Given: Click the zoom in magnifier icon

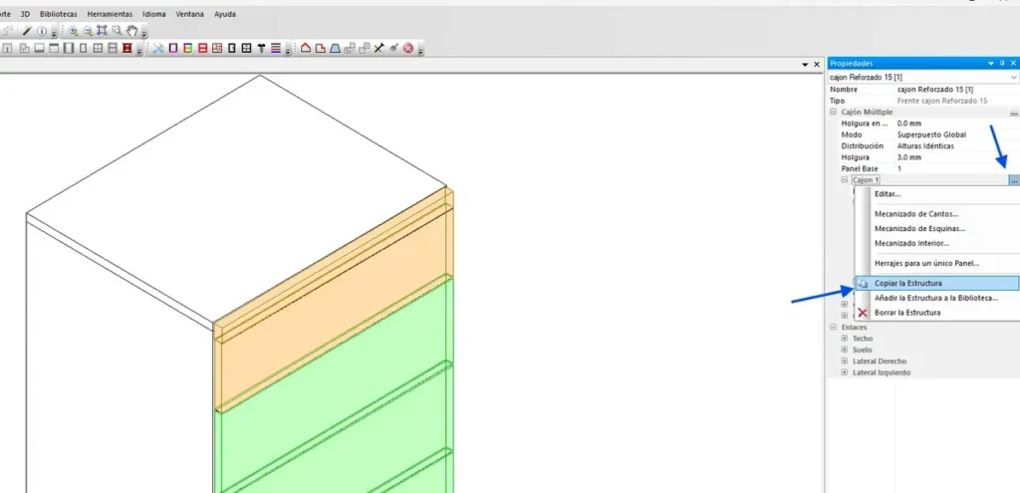Looking at the screenshot, I should coord(73,31).
